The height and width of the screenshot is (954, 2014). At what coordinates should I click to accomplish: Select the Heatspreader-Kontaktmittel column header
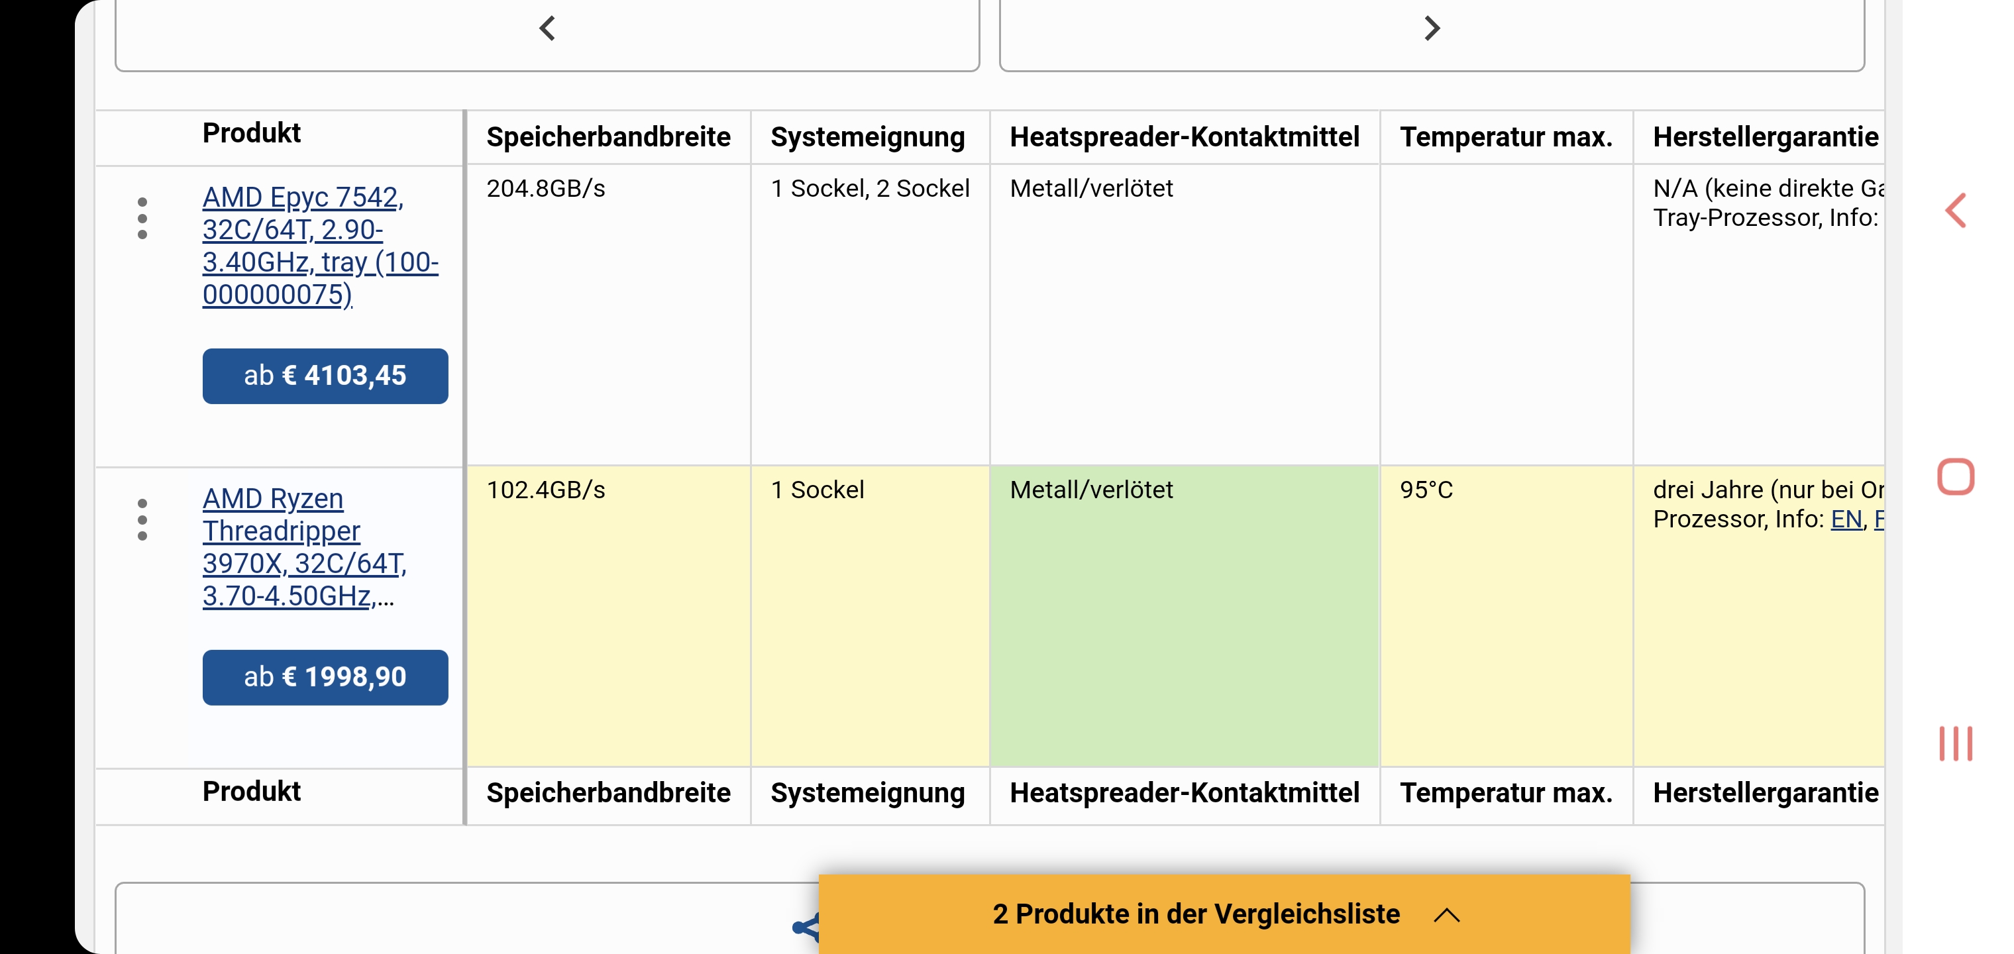point(1185,138)
